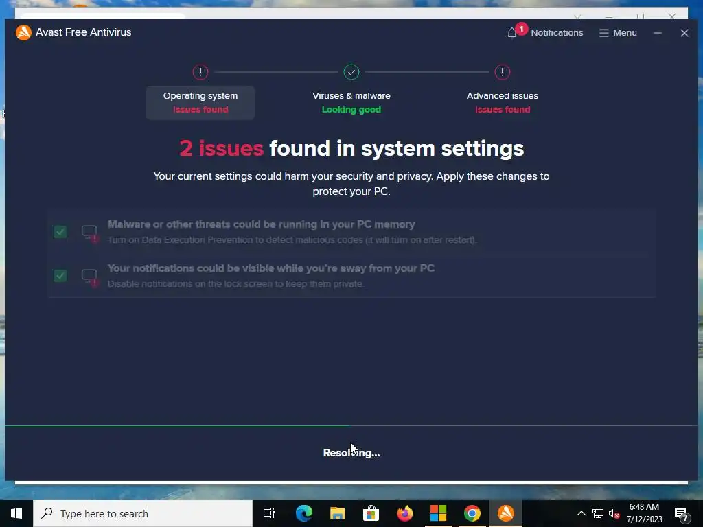The width and height of the screenshot is (703, 527).
Task: Switch to the Operating system tab
Action: 200,103
